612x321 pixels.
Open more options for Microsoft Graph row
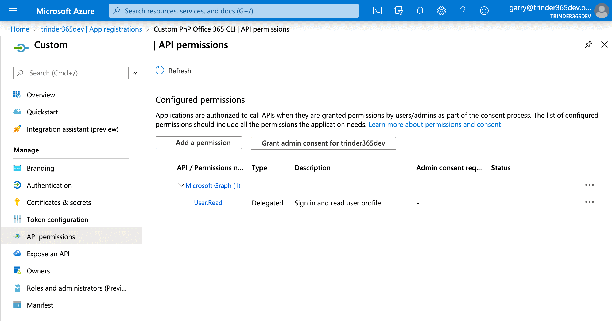click(589, 185)
